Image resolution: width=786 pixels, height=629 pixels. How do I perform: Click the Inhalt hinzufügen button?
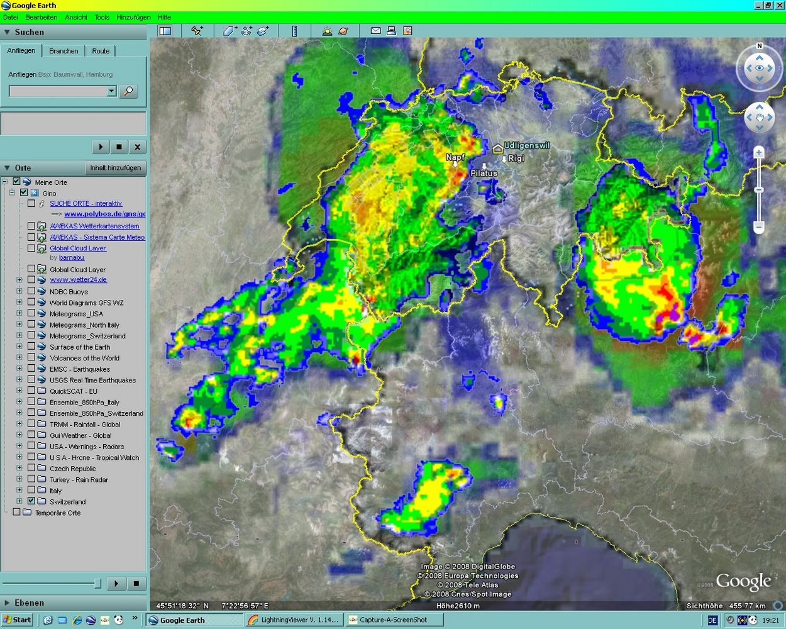coord(116,168)
